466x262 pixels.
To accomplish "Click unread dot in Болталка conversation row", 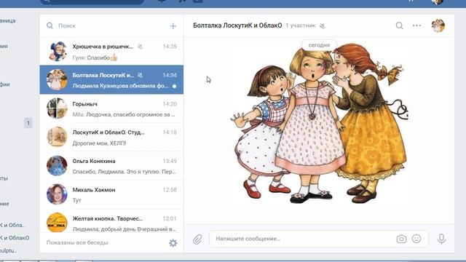I will coord(175,86).
